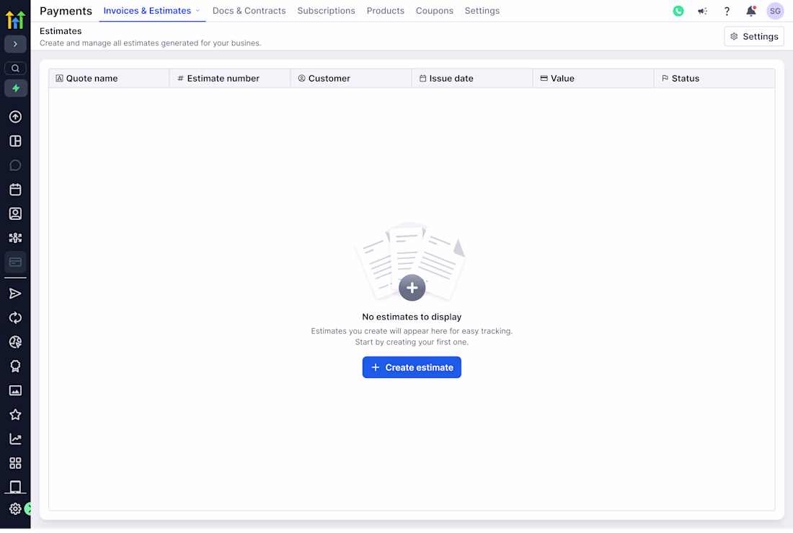Switch to the Docs & Contracts tab
The height and width of the screenshot is (533, 793).
coord(250,11)
